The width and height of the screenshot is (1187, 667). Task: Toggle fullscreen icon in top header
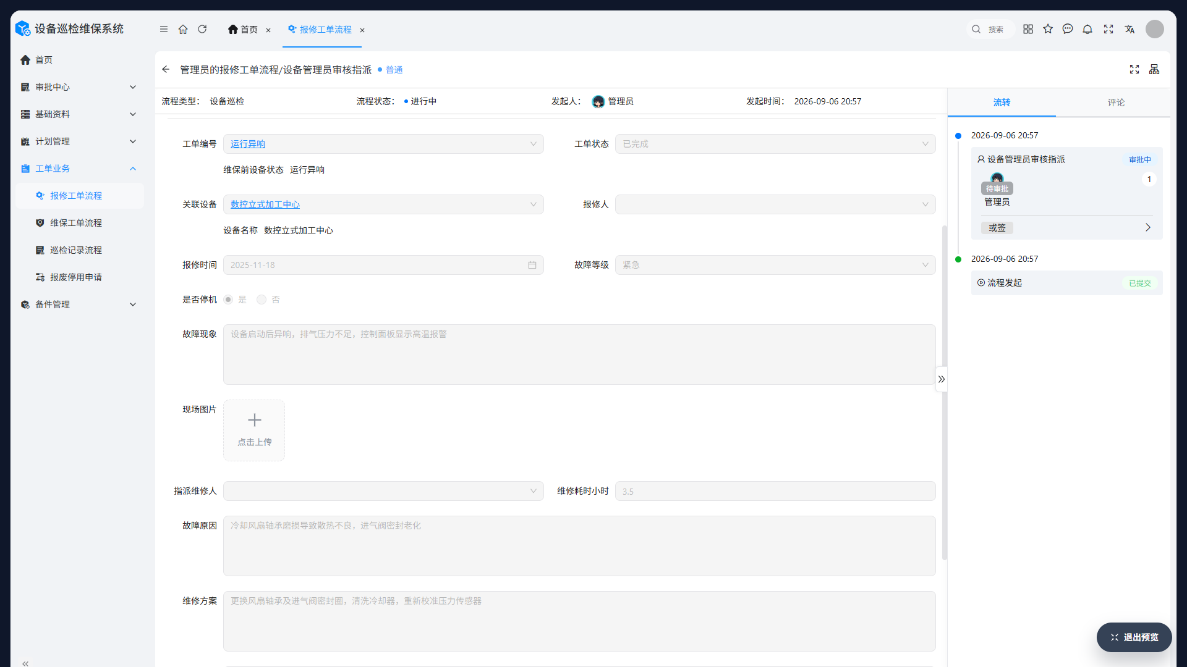pos(1108,29)
